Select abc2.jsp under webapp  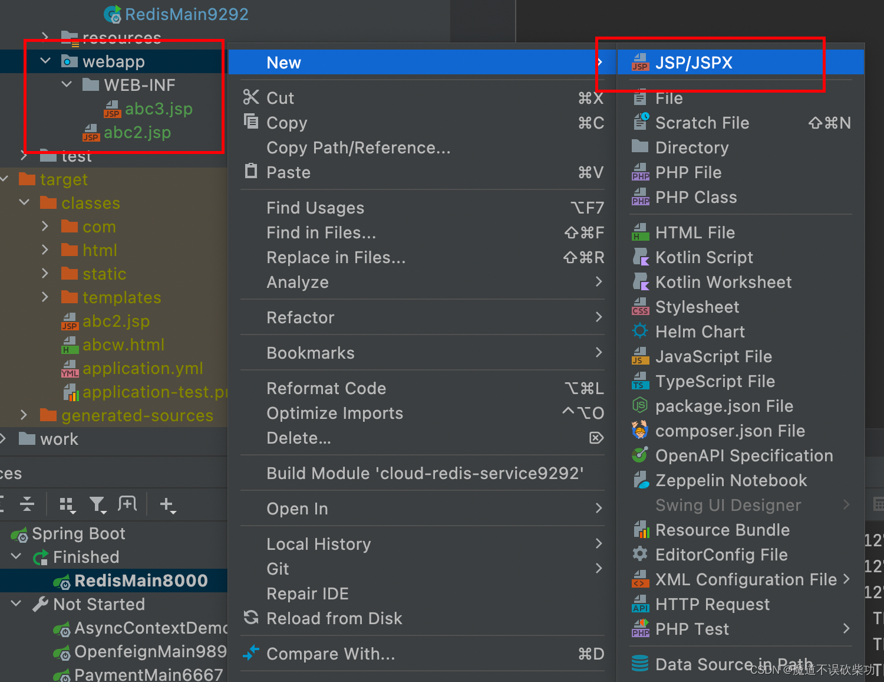point(136,132)
